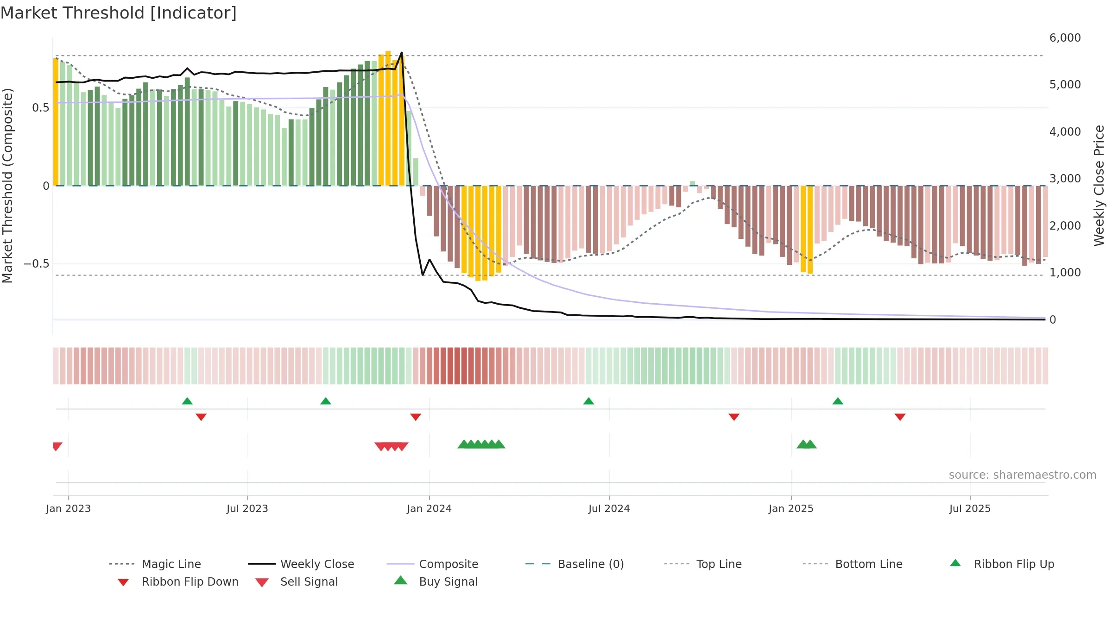Click the black Weekly Close legend swatch
The image size is (1112, 625).
click(262, 564)
